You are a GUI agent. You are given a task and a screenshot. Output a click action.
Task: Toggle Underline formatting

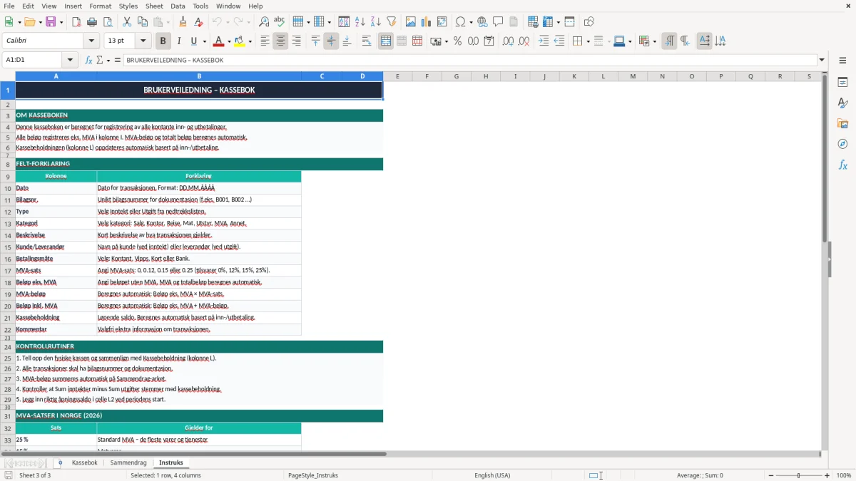pos(194,41)
